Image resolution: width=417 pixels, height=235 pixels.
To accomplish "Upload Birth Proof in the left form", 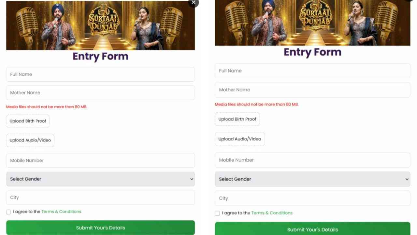I will pos(28,121).
